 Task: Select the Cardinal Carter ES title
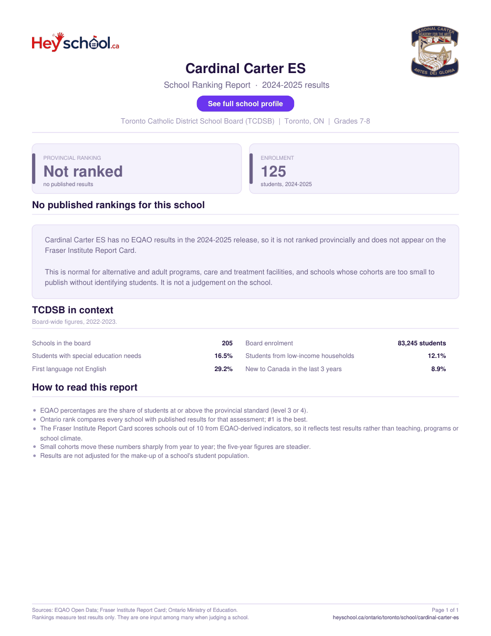245,68
